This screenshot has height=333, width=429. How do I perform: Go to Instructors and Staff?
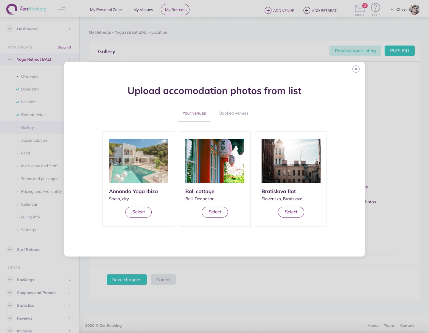39,166
